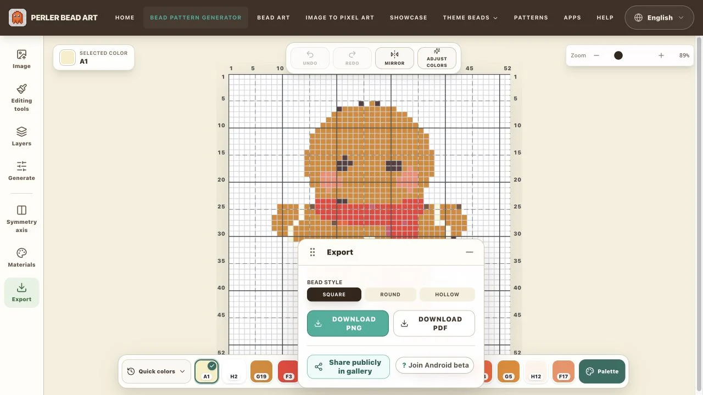The image size is (703, 395).
Task: Click the Redo toolbar button
Action: click(x=352, y=58)
